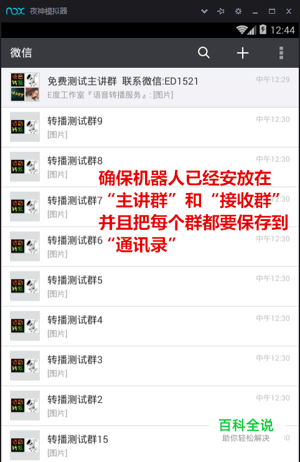The width and height of the screenshot is (300, 462).
Task: Click the Nox logo icon
Action: 16,11
